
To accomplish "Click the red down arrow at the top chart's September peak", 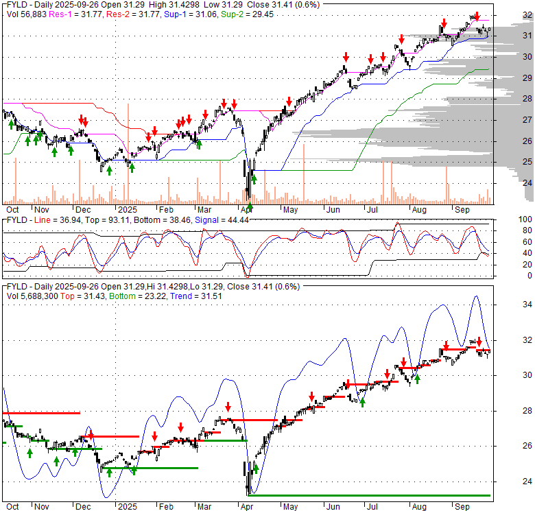I will click(477, 16).
